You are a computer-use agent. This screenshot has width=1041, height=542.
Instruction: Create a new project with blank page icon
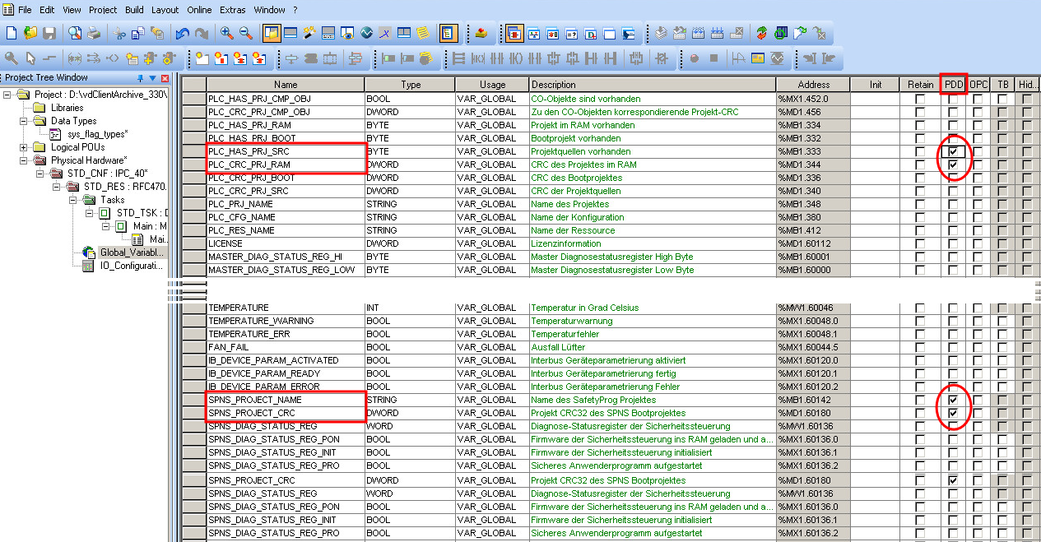(x=12, y=34)
